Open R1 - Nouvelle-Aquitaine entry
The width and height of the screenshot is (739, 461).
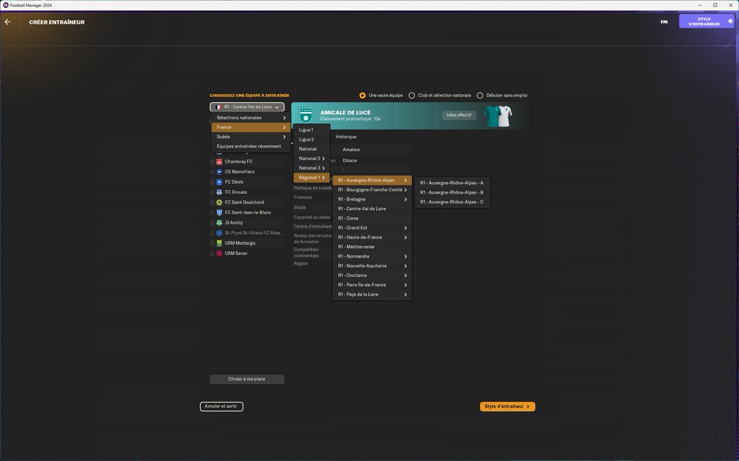coord(372,266)
